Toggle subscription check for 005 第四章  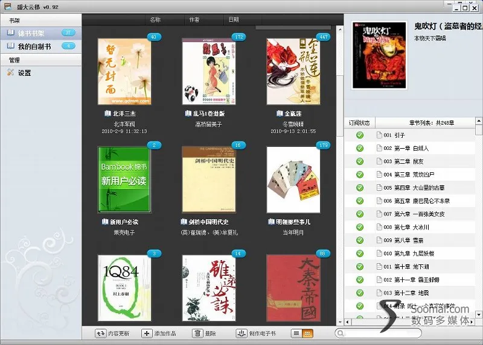(360, 188)
